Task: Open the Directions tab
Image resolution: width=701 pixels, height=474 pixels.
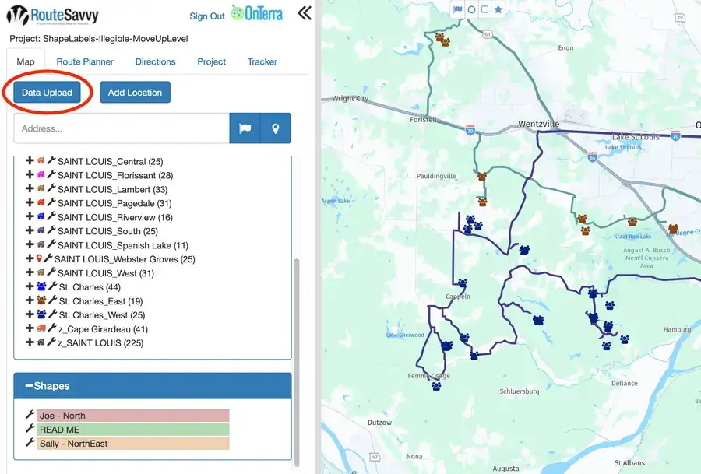Action: [x=155, y=61]
